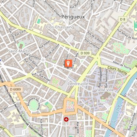Viewport: 137px width, 137px height.
Task: Click the Saint-Martin district label
Action: [x=19, y=51]
